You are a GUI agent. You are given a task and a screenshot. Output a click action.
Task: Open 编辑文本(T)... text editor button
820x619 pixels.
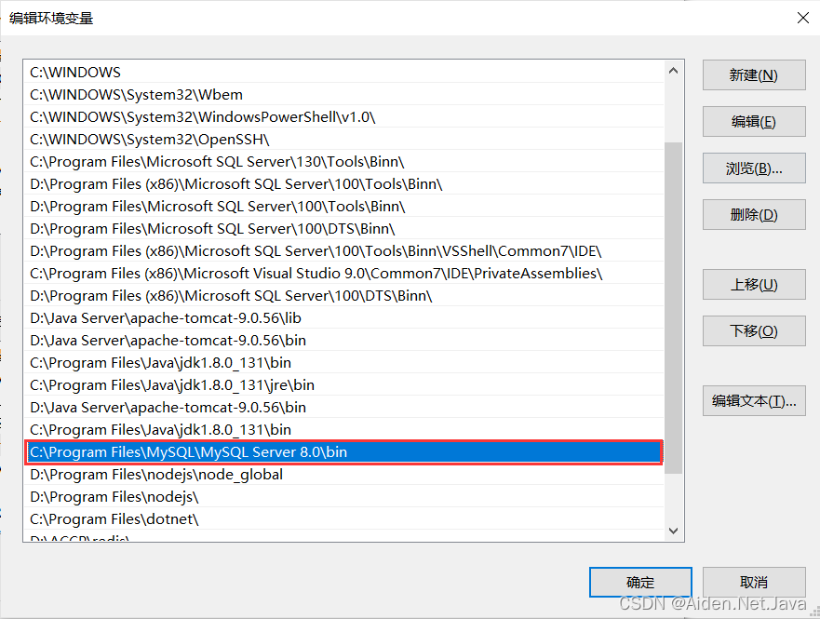coord(754,401)
